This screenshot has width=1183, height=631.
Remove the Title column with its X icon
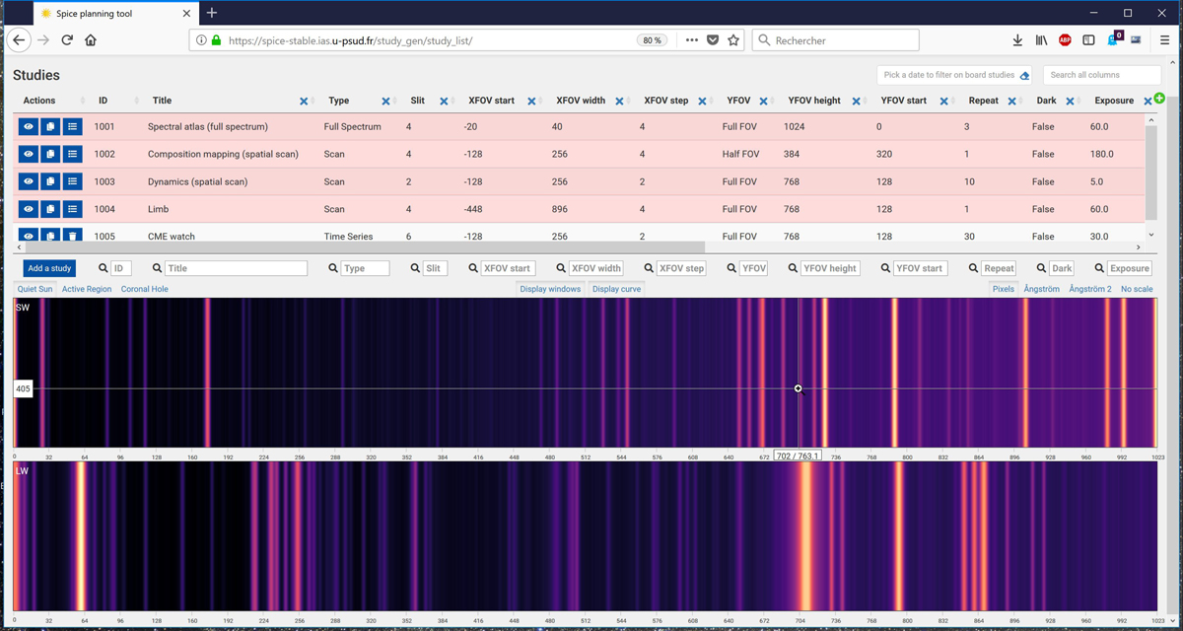pyautogui.click(x=304, y=102)
